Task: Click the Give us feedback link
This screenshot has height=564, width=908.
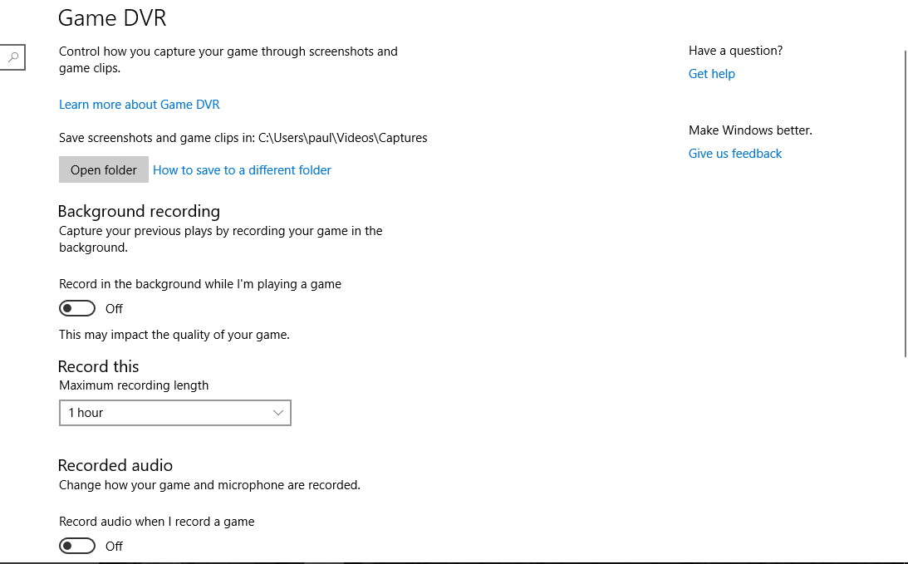Action: click(x=734, y=154)
